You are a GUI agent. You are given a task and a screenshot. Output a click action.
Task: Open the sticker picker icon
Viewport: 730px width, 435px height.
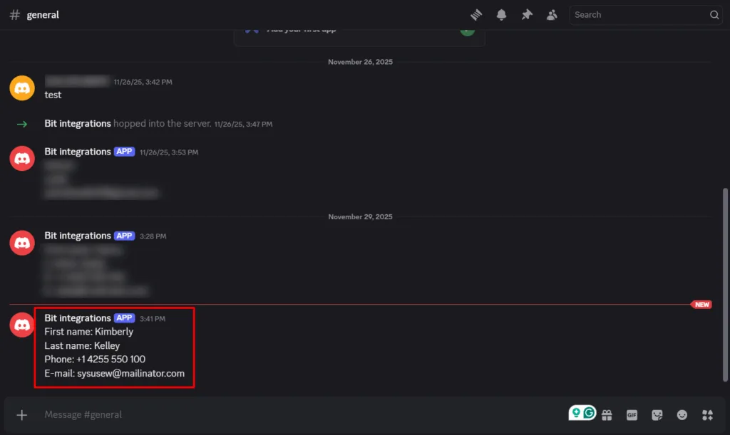657,414
